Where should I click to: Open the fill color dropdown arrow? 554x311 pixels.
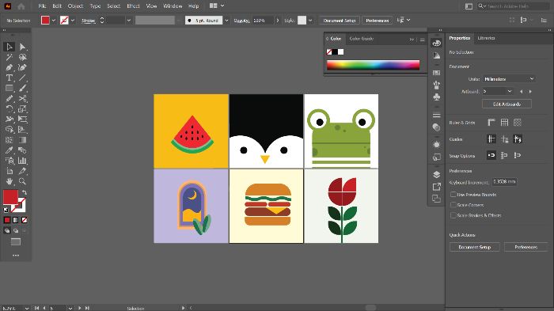[53, 21]
